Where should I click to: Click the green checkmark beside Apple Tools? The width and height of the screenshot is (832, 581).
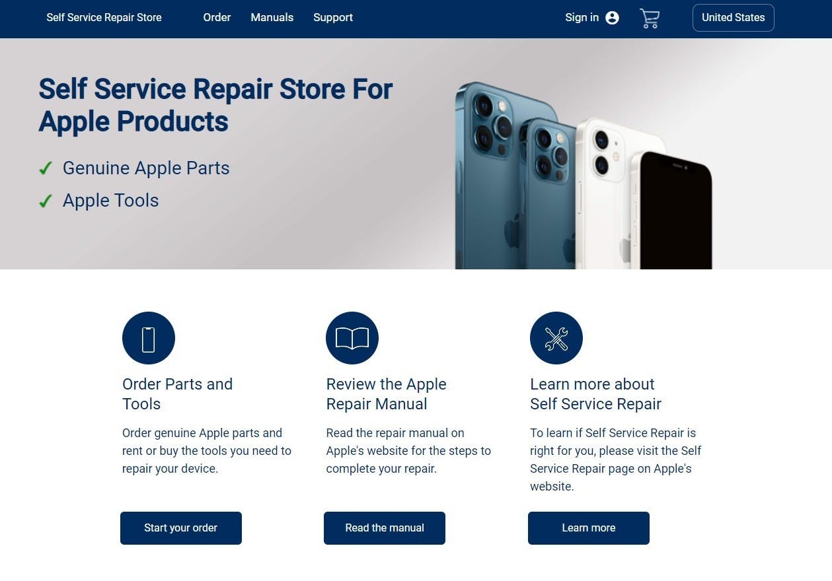pos(46,201)
